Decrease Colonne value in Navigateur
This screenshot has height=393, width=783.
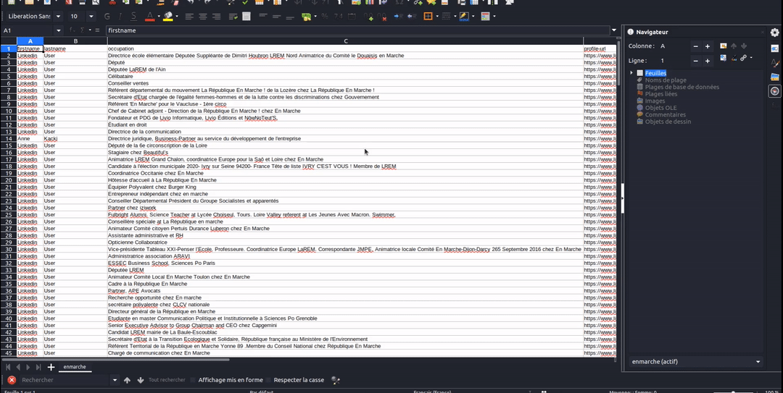(x=695, y=46)
